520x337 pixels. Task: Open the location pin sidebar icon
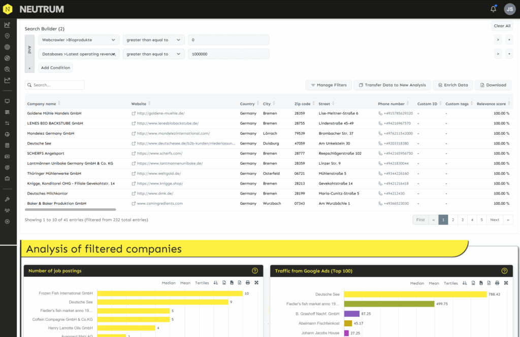7,36
